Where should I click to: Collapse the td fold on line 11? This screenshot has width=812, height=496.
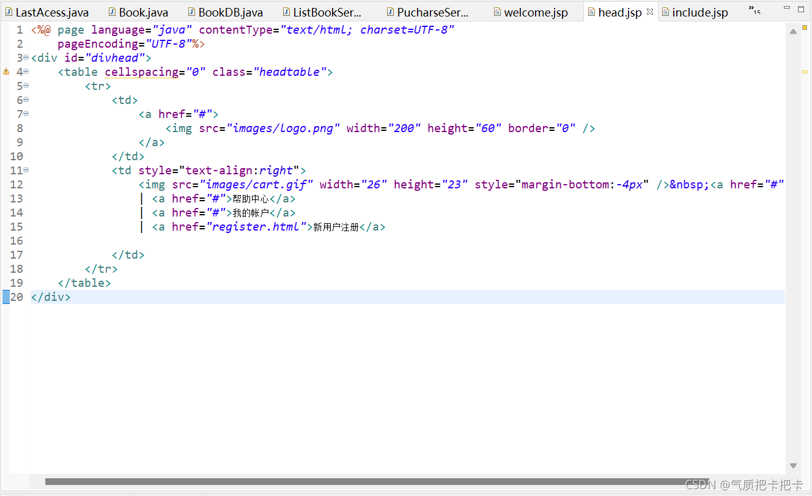tap(26, 170)
